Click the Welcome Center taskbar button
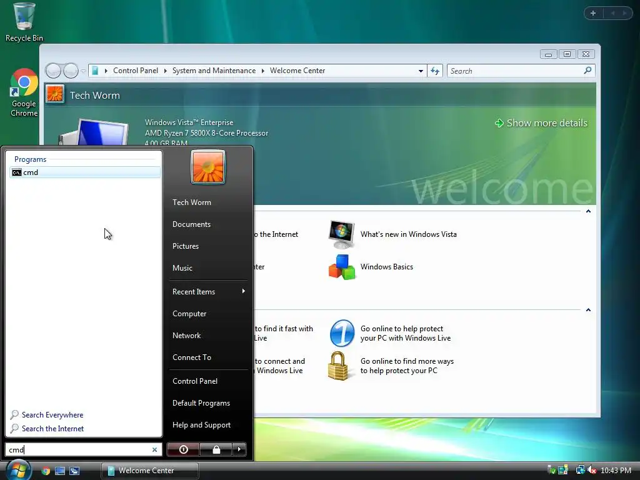The image size is (640, 480). coord(150,471)
